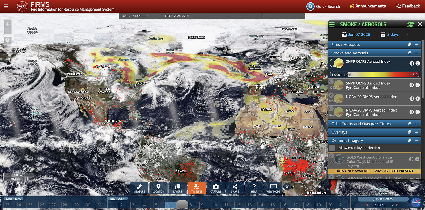
Task: Open the hamburger menu in header
Action: (6, 6)
